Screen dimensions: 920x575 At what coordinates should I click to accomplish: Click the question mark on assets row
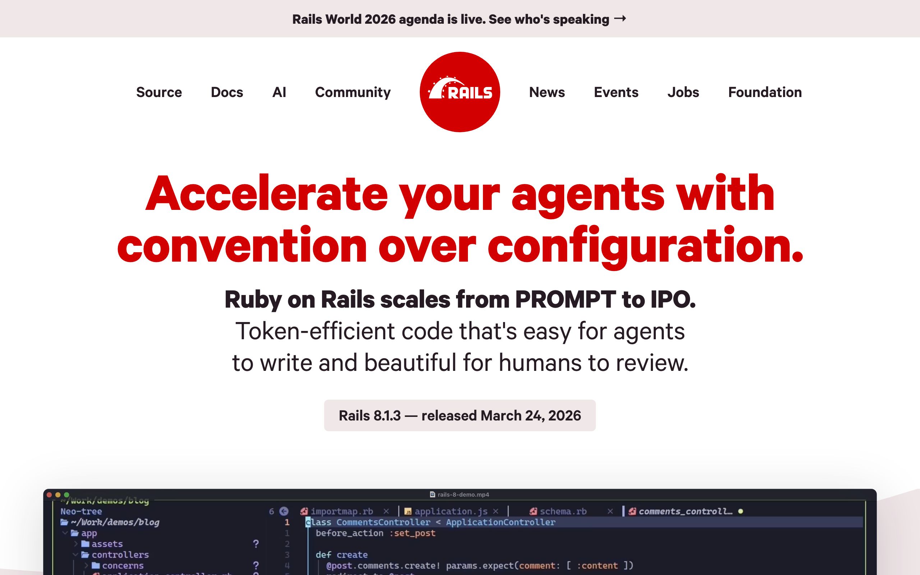[x=256, y=544]
